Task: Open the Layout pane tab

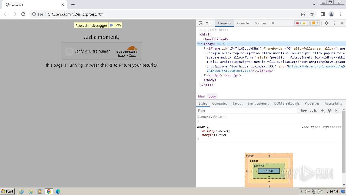Action: (238, 103)
